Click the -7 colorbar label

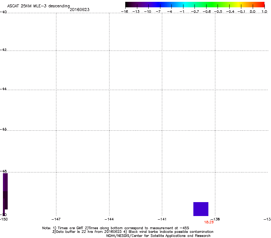coord(158,12)
